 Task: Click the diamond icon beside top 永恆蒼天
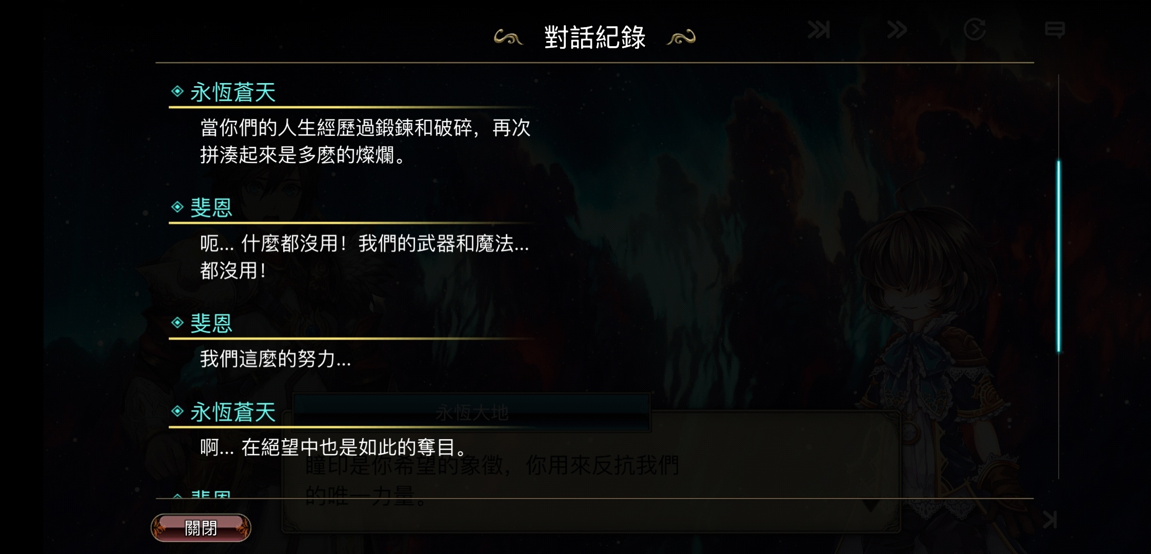(x=177, y=91)
